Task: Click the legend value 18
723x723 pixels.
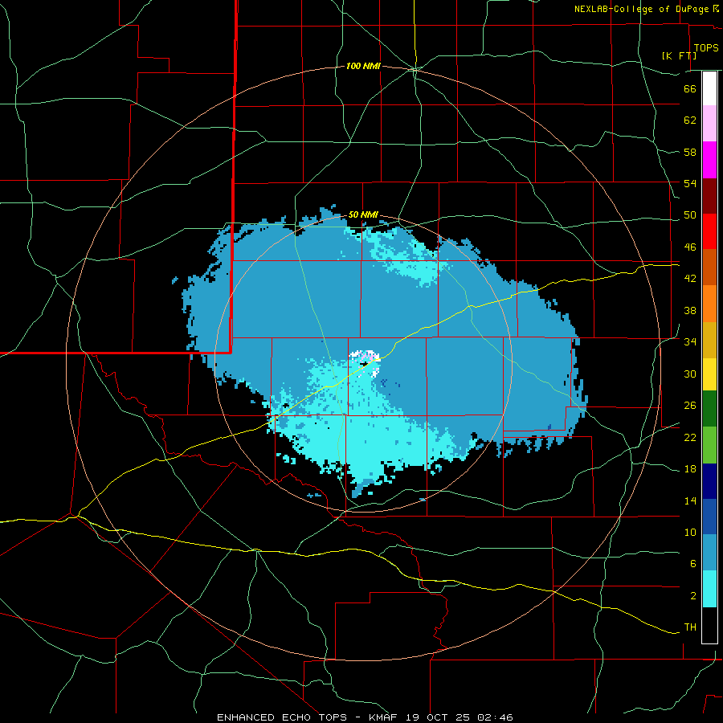Action: (x=690, y=469)
